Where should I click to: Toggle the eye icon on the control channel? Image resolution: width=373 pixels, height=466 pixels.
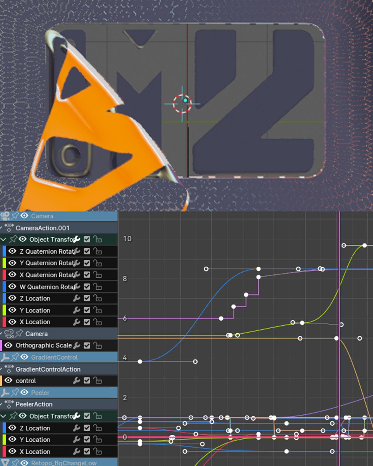[8, 380]
